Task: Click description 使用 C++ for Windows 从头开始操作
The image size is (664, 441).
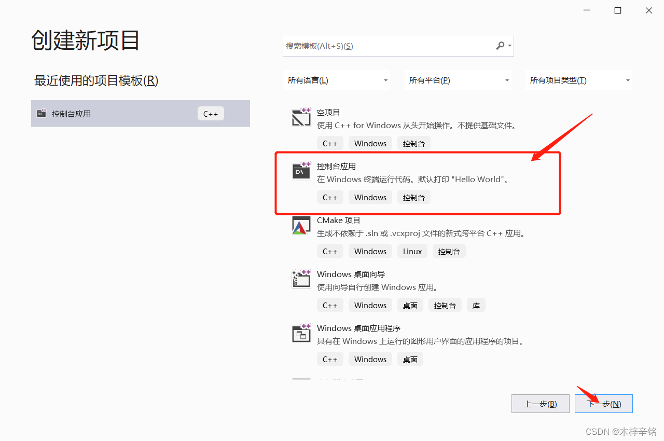Action: (417, 125)
